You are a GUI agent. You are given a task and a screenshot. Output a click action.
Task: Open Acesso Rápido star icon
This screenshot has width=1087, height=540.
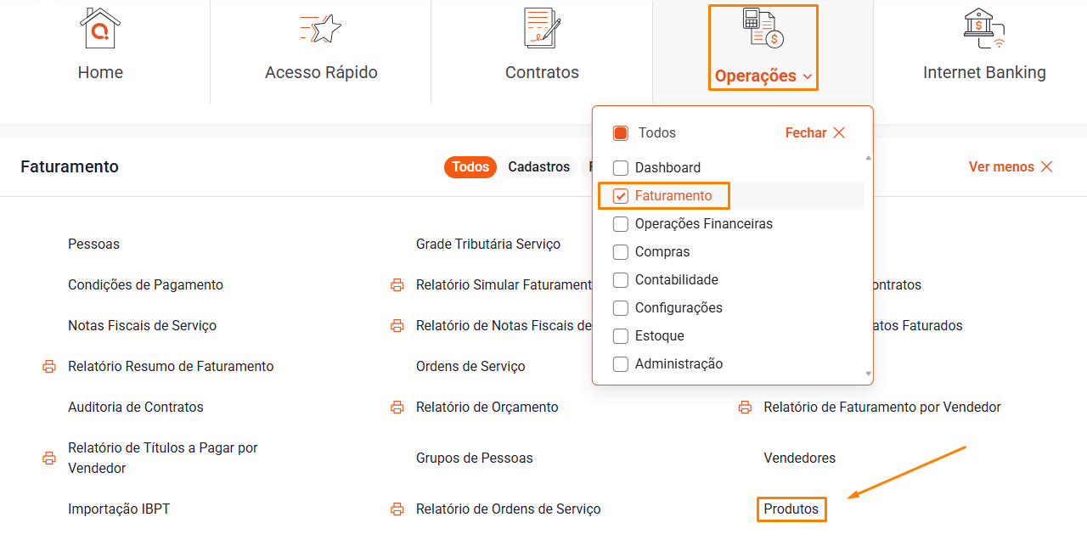pos(321,29)
